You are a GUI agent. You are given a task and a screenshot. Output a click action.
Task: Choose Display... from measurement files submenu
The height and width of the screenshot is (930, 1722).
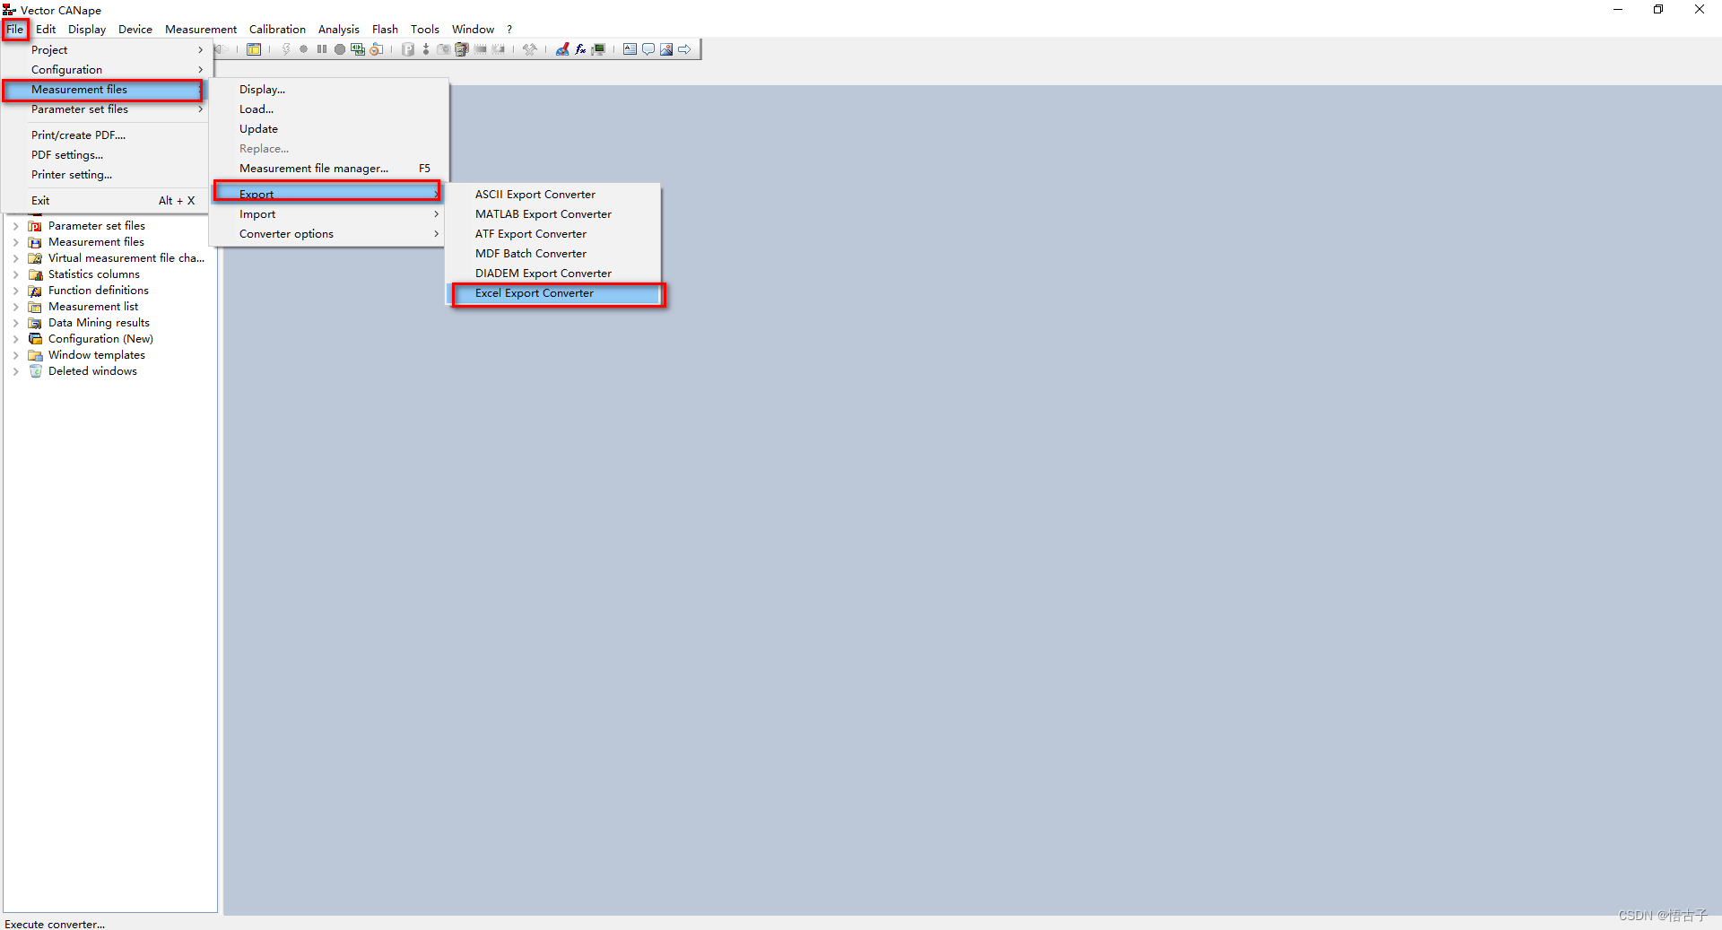point(328,90)
